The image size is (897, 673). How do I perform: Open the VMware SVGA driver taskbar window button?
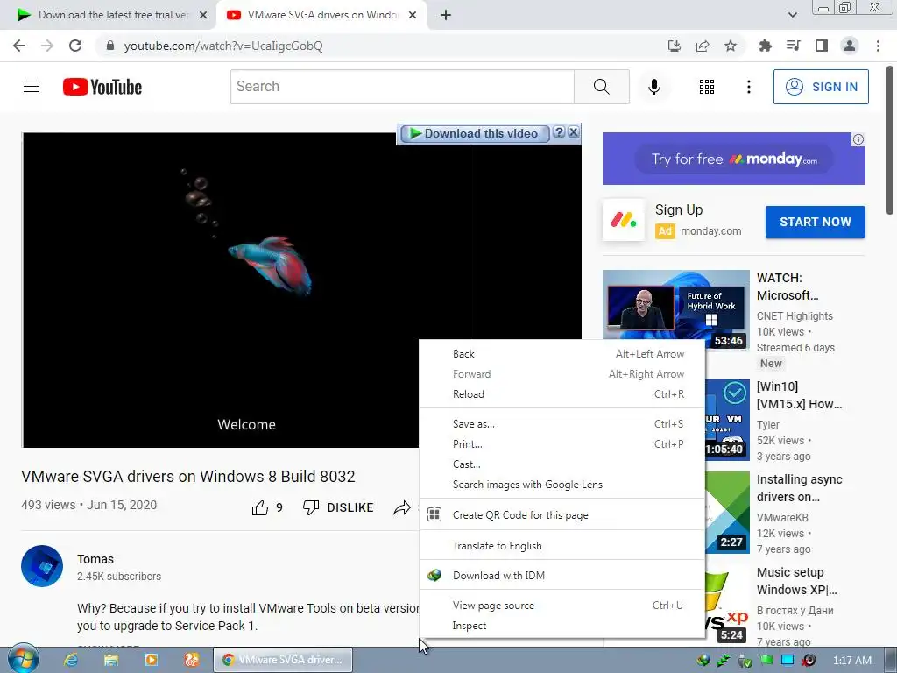click(283, 660)
